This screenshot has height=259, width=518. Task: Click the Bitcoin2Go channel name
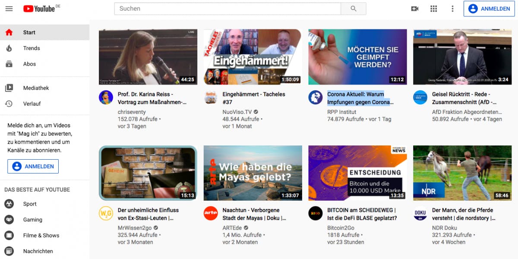(x=341, y=228)
